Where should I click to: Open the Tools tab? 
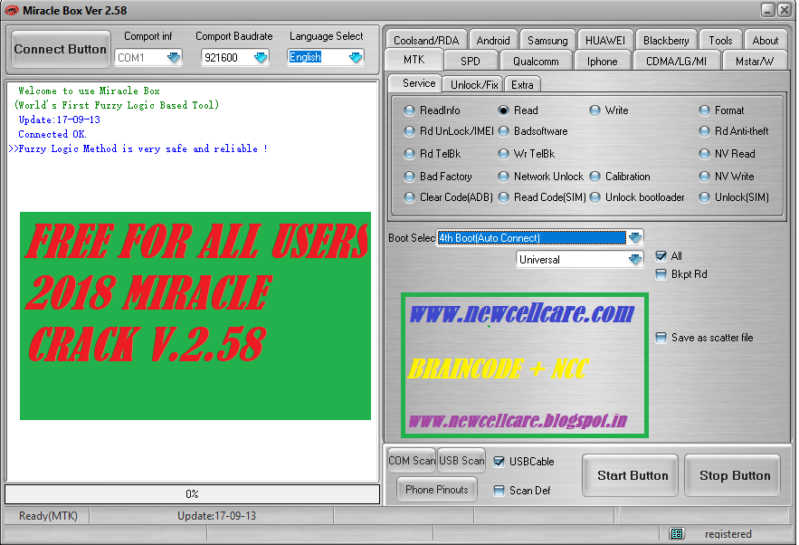[x=720, y=40]
